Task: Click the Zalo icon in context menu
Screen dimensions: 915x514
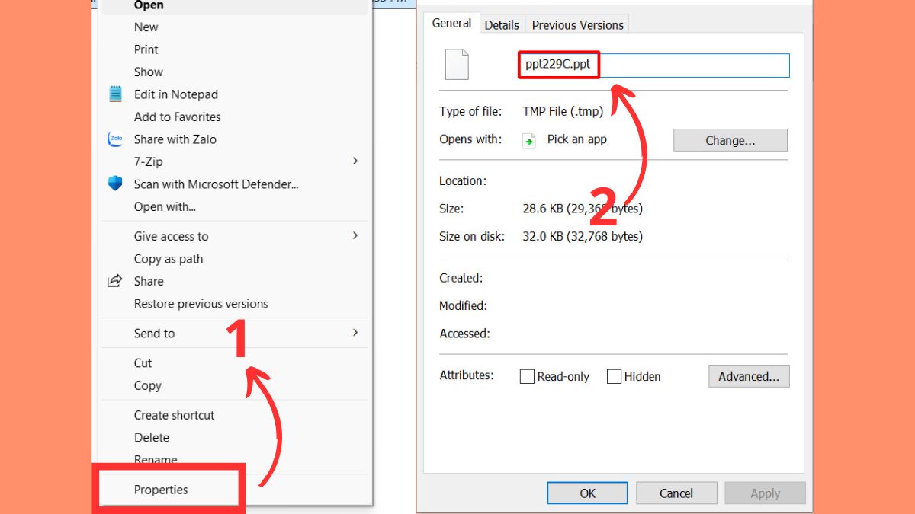Action: pyautogui.click(x=115, y=139)
